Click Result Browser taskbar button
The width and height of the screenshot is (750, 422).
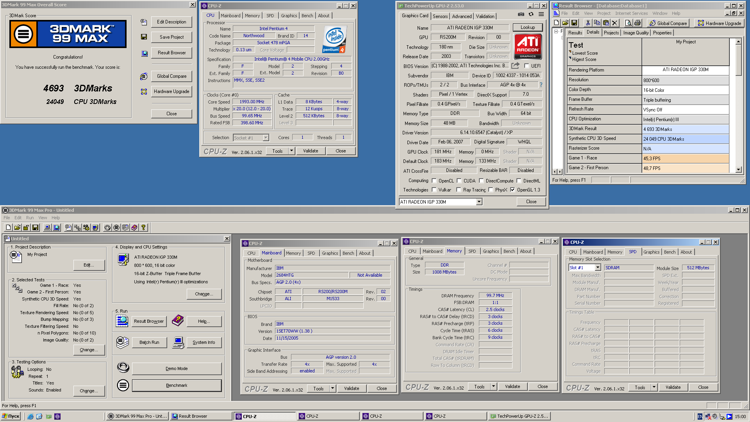pos(201,416)
